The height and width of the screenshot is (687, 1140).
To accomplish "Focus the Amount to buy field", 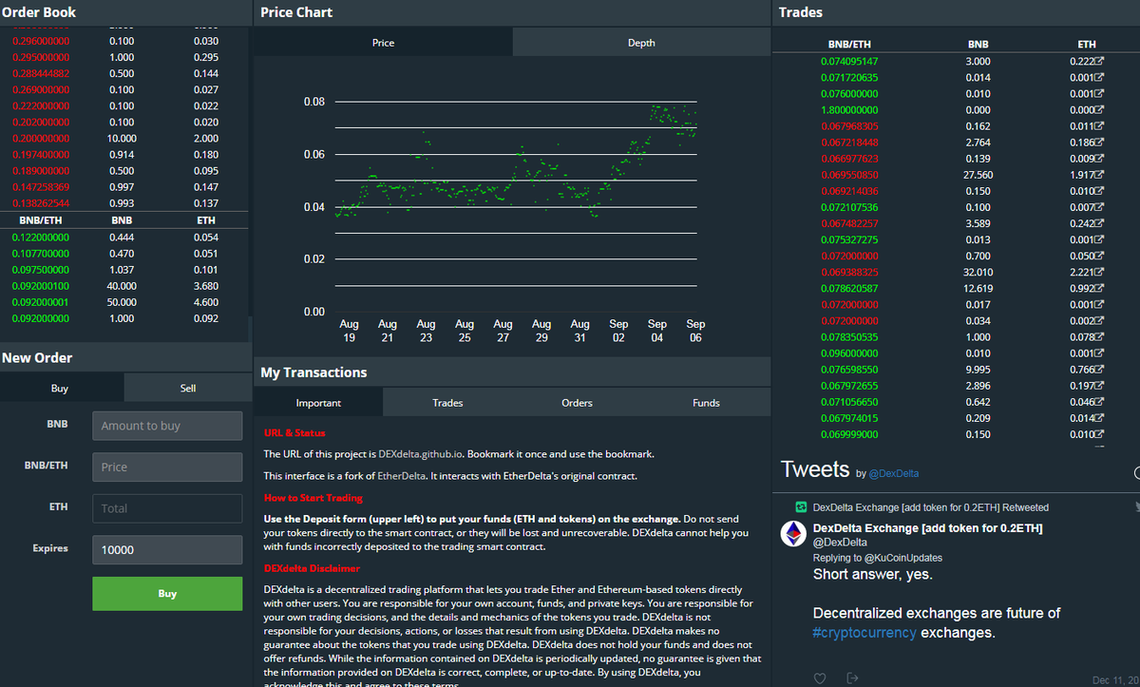I will [167, 426].
